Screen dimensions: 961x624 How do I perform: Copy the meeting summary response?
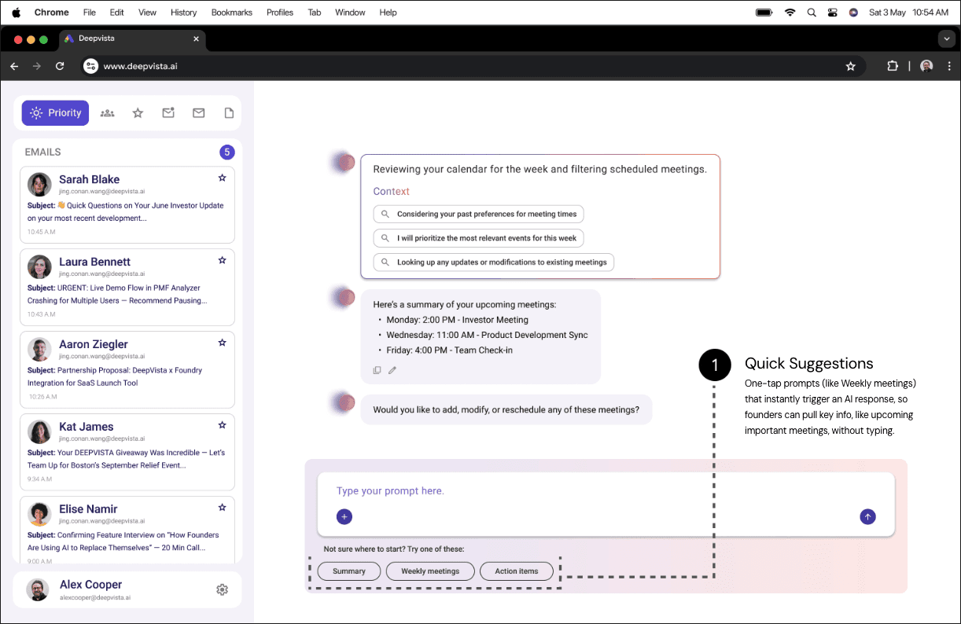(x=377, y=370)
